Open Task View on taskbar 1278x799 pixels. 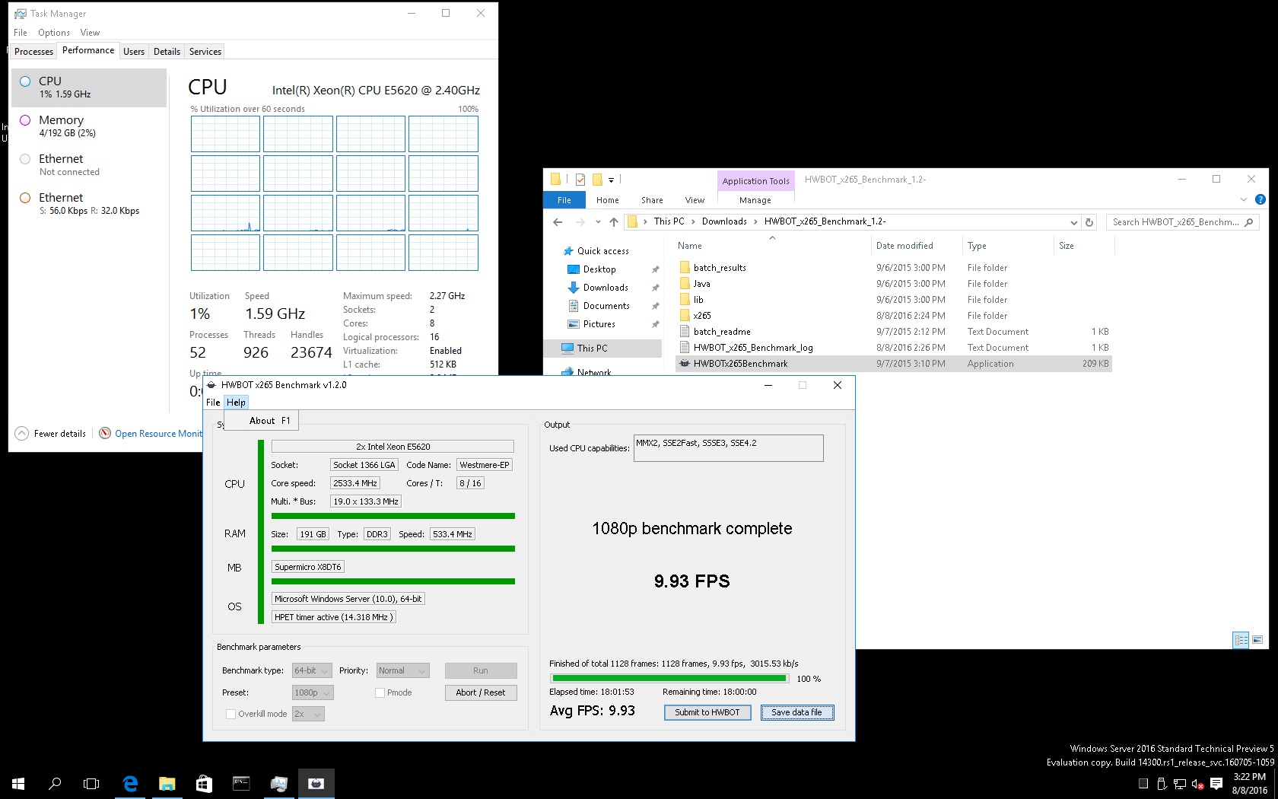coord(91,783)
